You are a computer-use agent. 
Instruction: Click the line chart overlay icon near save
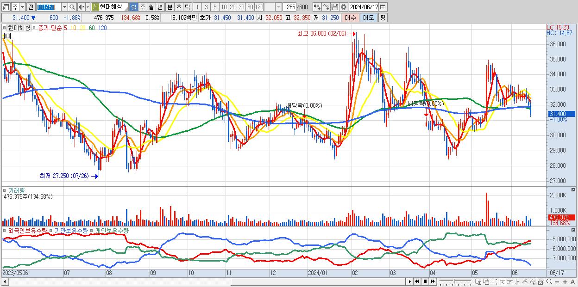coord(326,7)
